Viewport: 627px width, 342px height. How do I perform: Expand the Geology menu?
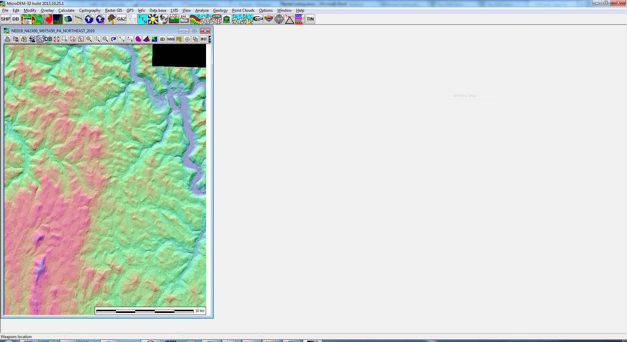[220, 10]
